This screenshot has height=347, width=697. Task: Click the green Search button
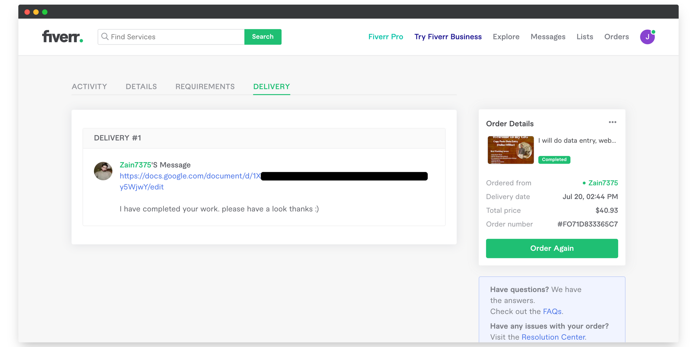(x=263, y=37)
